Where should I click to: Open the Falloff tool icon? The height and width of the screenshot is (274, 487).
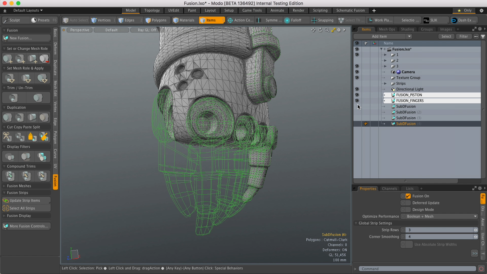(287, 20)
